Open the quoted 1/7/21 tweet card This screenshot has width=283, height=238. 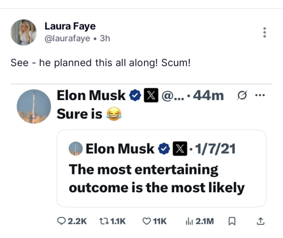coord(161,168)
